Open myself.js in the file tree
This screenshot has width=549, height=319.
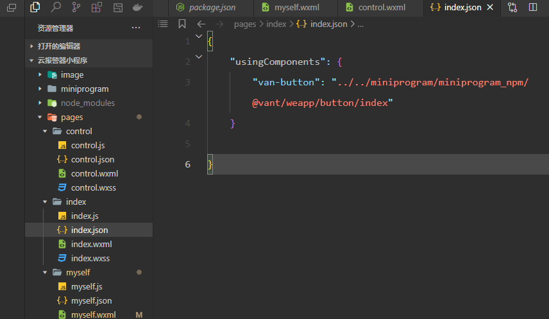click(x=87, y=287)
